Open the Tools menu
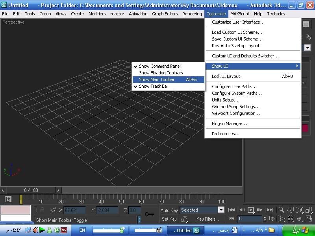Viewport: 315px width, 236px height. (x=30, y=14)
